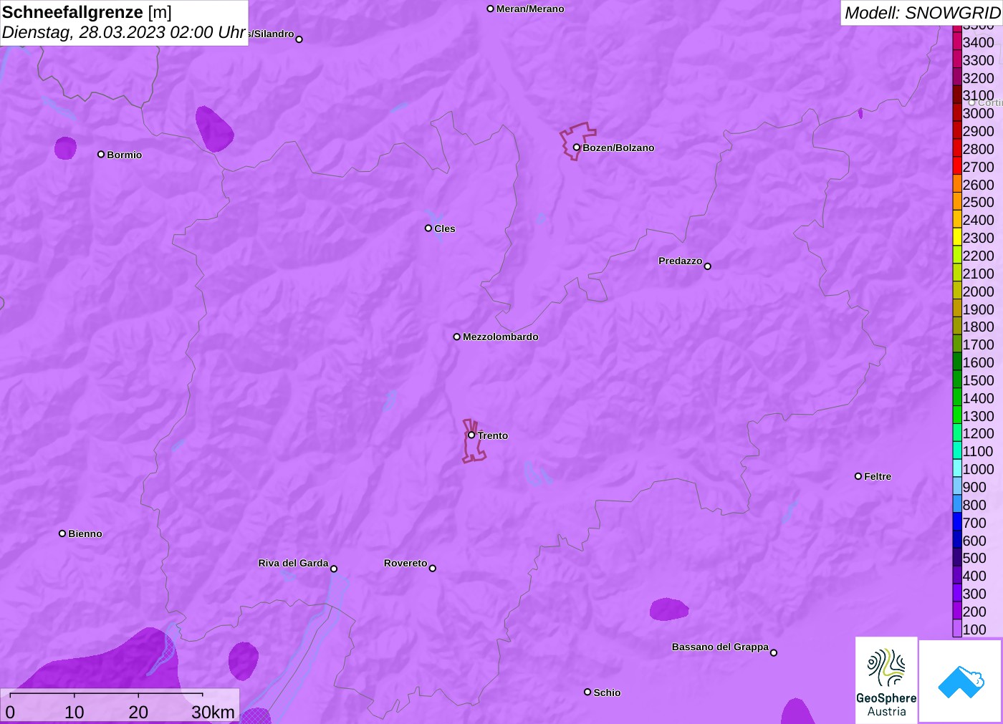The image size is (1003, 724).
Task: Select the 2300 m yellow legend swatch
Action: tap(957, 237)
